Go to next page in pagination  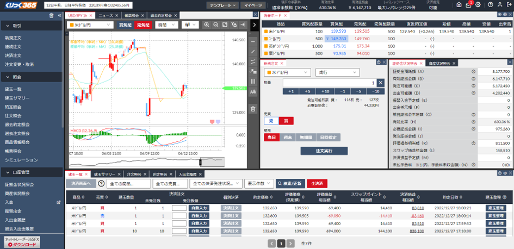[291, 244]
